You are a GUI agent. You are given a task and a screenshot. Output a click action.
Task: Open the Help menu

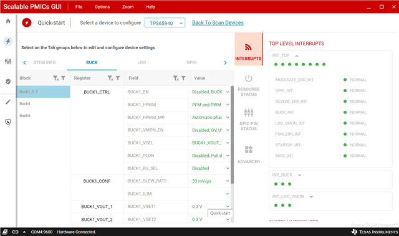click(151, 7)
